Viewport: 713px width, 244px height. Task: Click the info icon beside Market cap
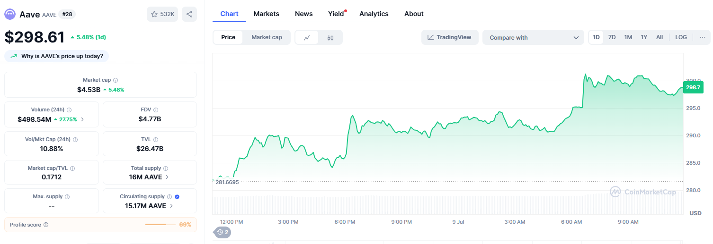tap(116, 80)
